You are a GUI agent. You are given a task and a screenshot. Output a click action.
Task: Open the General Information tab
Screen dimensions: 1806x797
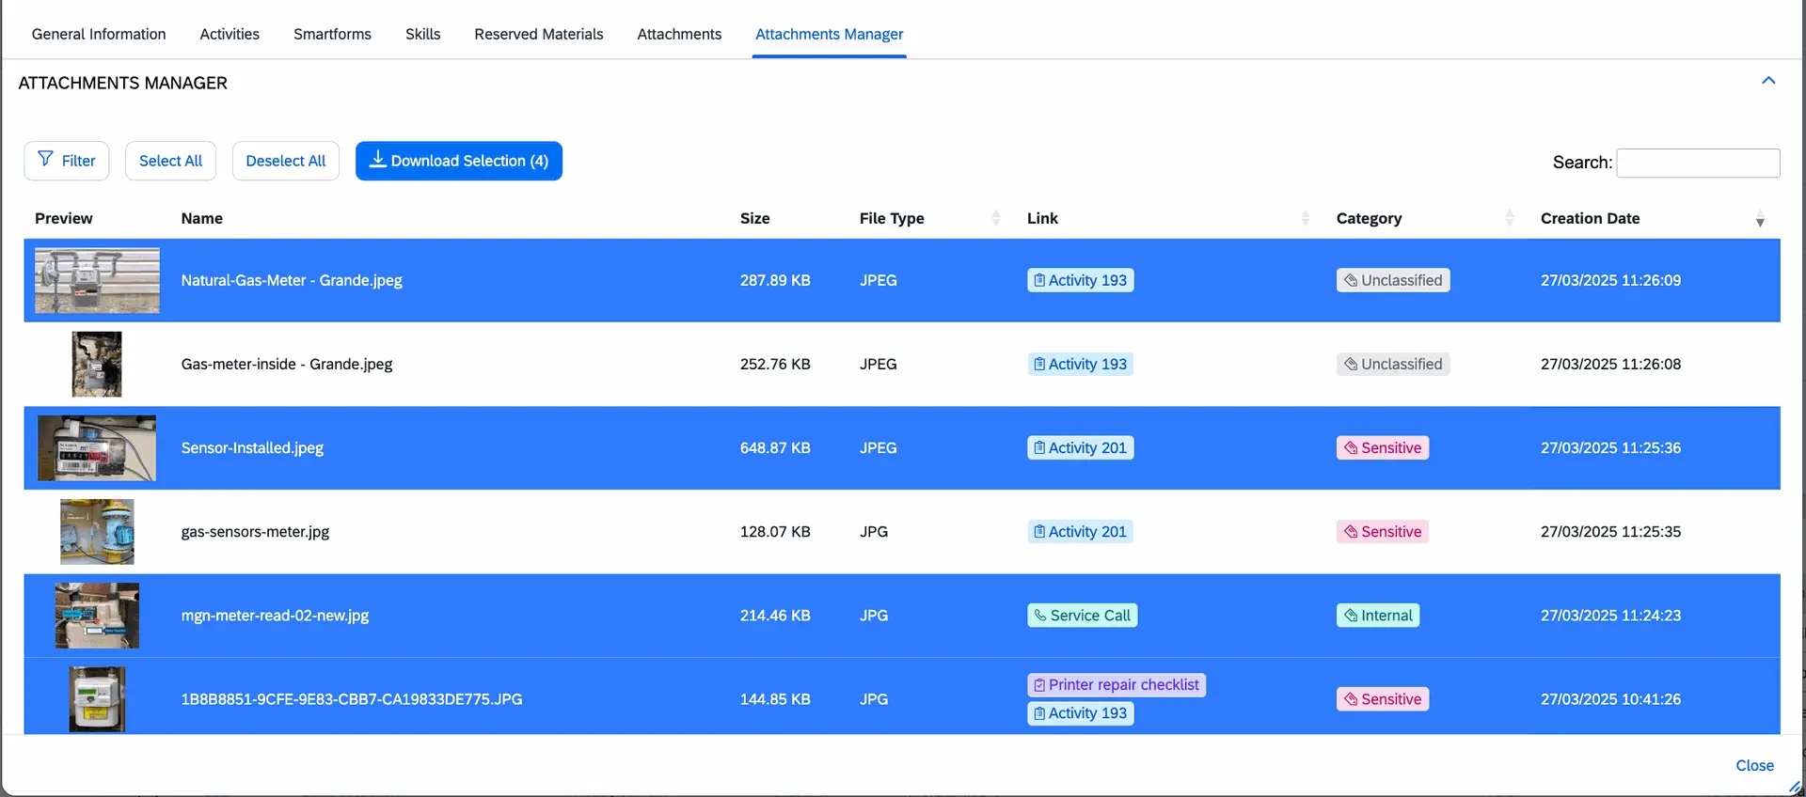pos(99,34)
